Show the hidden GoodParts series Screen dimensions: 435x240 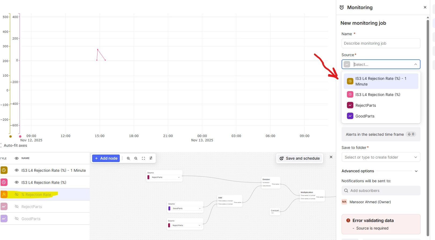17,218
